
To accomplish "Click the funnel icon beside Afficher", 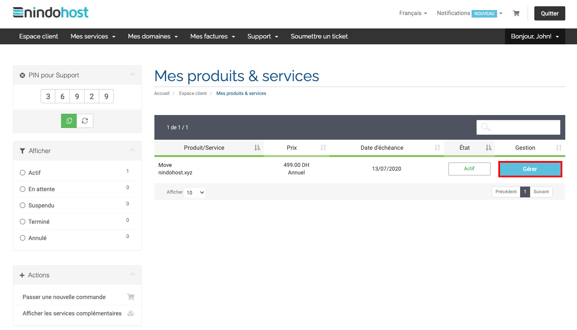I will coord(23,151).
